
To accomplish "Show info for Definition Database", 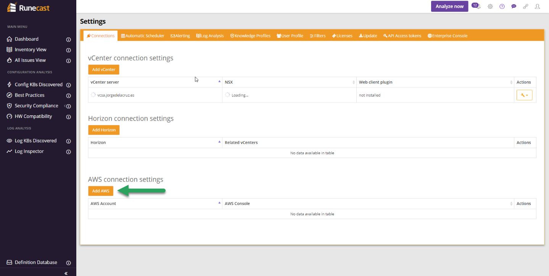I will pyautogui.click(x=69, y=263).
